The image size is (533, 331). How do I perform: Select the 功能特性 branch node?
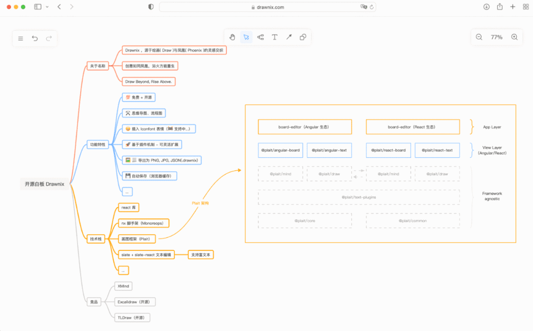(97, 145)
